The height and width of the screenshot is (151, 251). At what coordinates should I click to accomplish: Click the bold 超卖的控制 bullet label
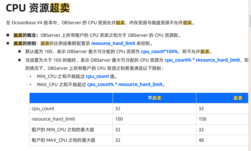click(x=25, y=43)
